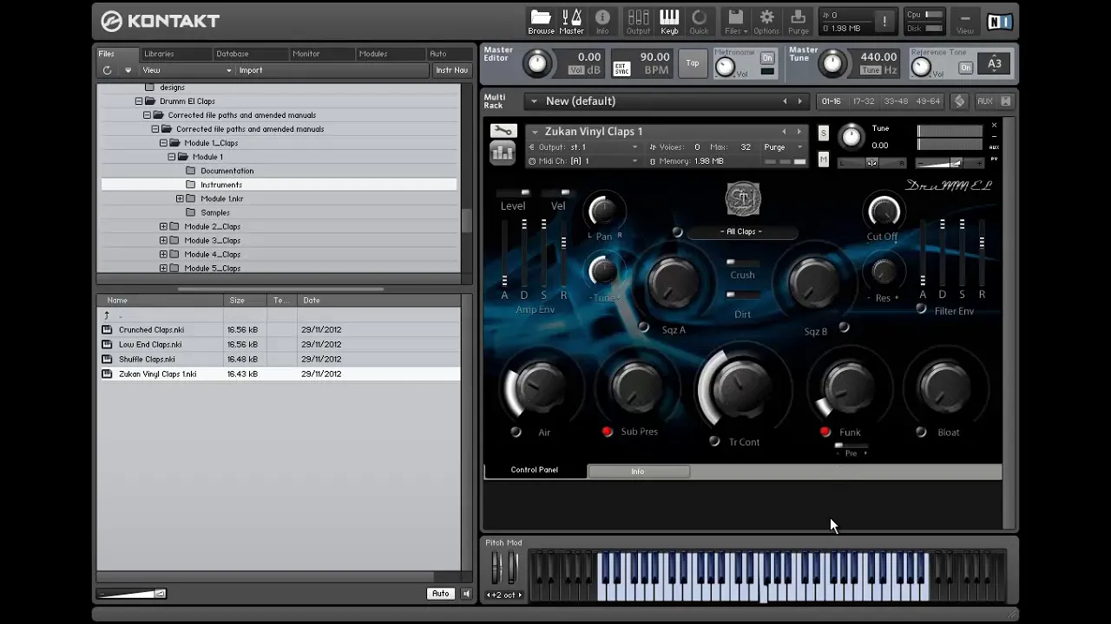Open the Options gear icon
1111x624 pixels.
[766, 22]
